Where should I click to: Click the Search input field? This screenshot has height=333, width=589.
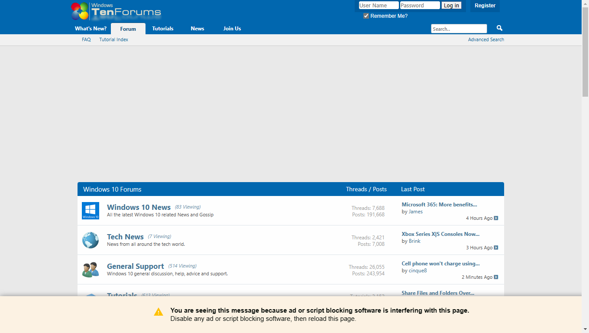pos(459,29)
